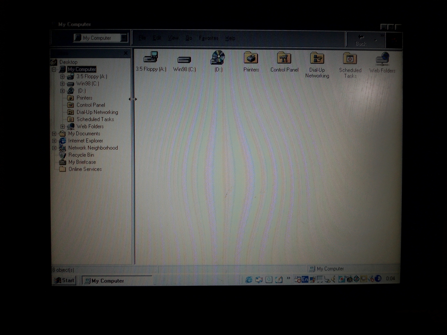Select the En language indicator in the tray
This screenshot has width=447, height=335.
(305, 279)
